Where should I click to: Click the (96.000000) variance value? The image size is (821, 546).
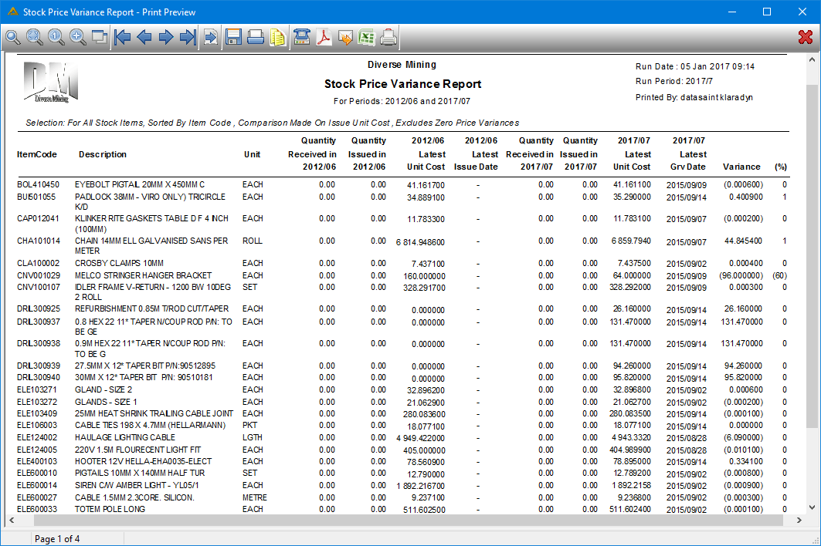741,275
